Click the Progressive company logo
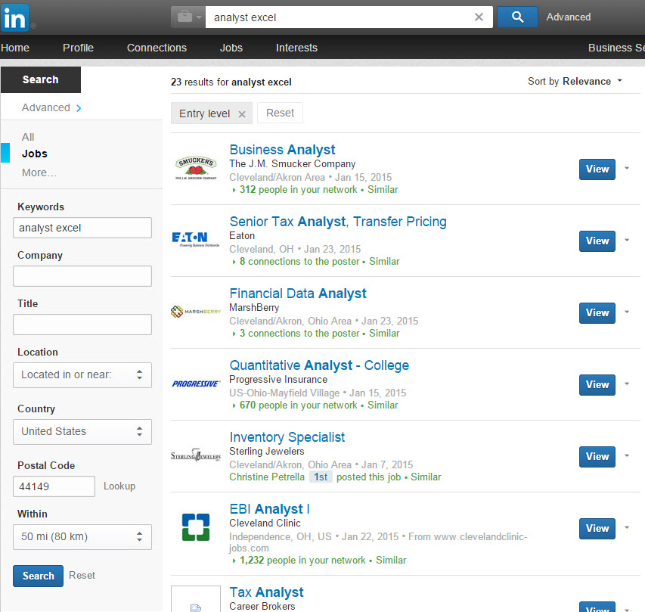 point(196,384)
